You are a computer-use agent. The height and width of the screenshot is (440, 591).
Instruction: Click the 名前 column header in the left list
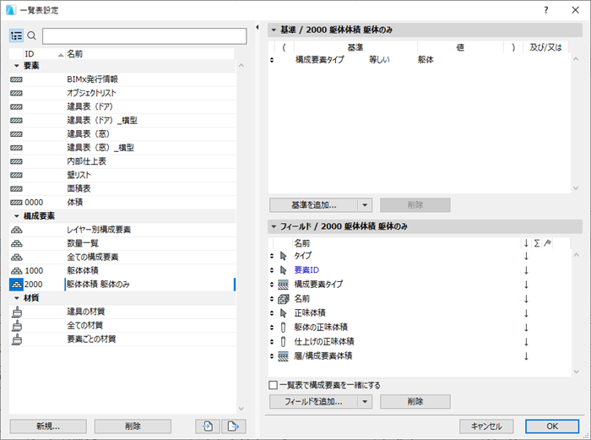click(x=150, y=54)
